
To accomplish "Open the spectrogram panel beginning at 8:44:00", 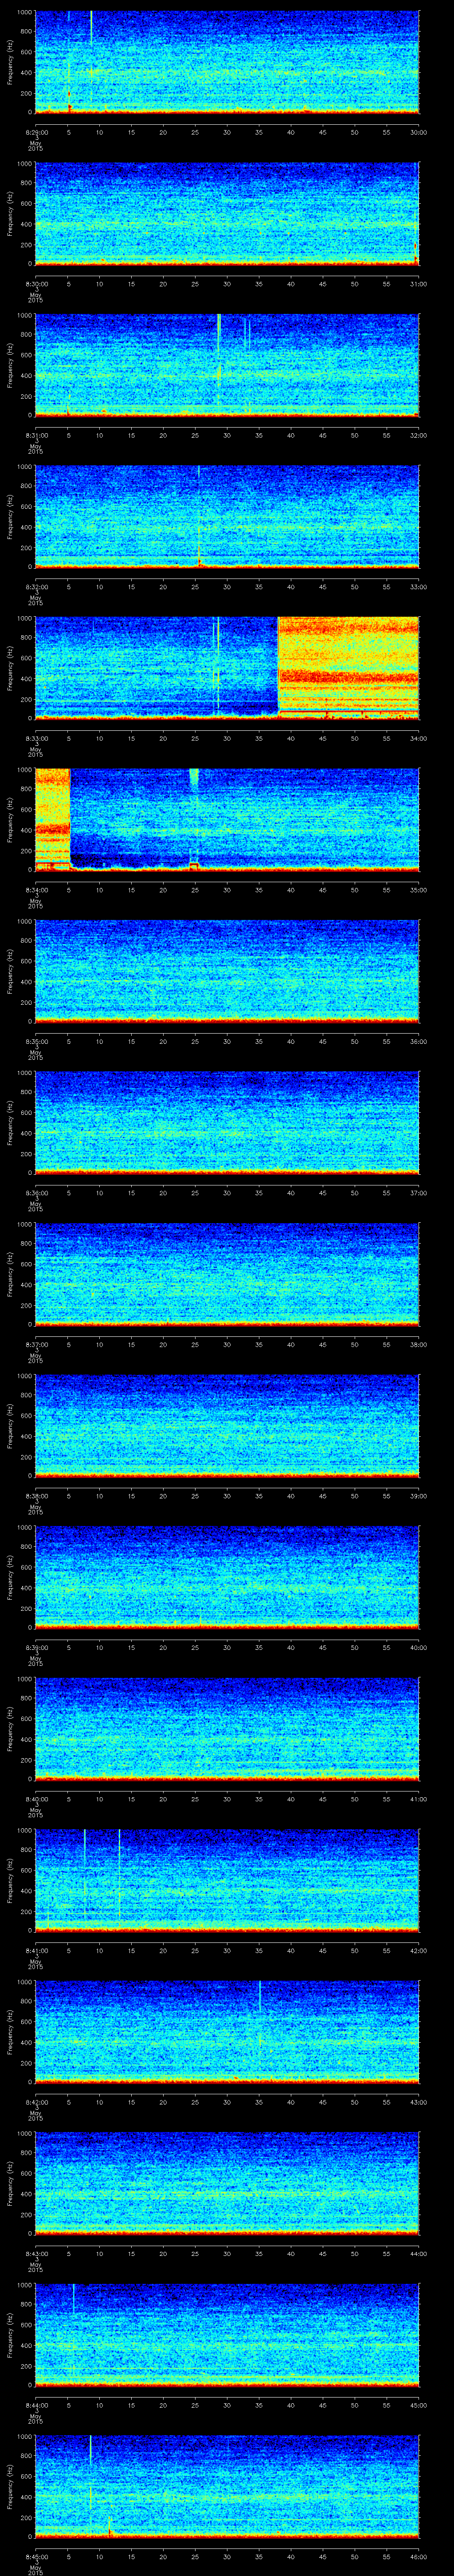I will click(x=227, y=2334).
